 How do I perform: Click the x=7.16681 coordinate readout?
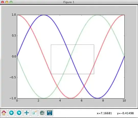[104, 113]
